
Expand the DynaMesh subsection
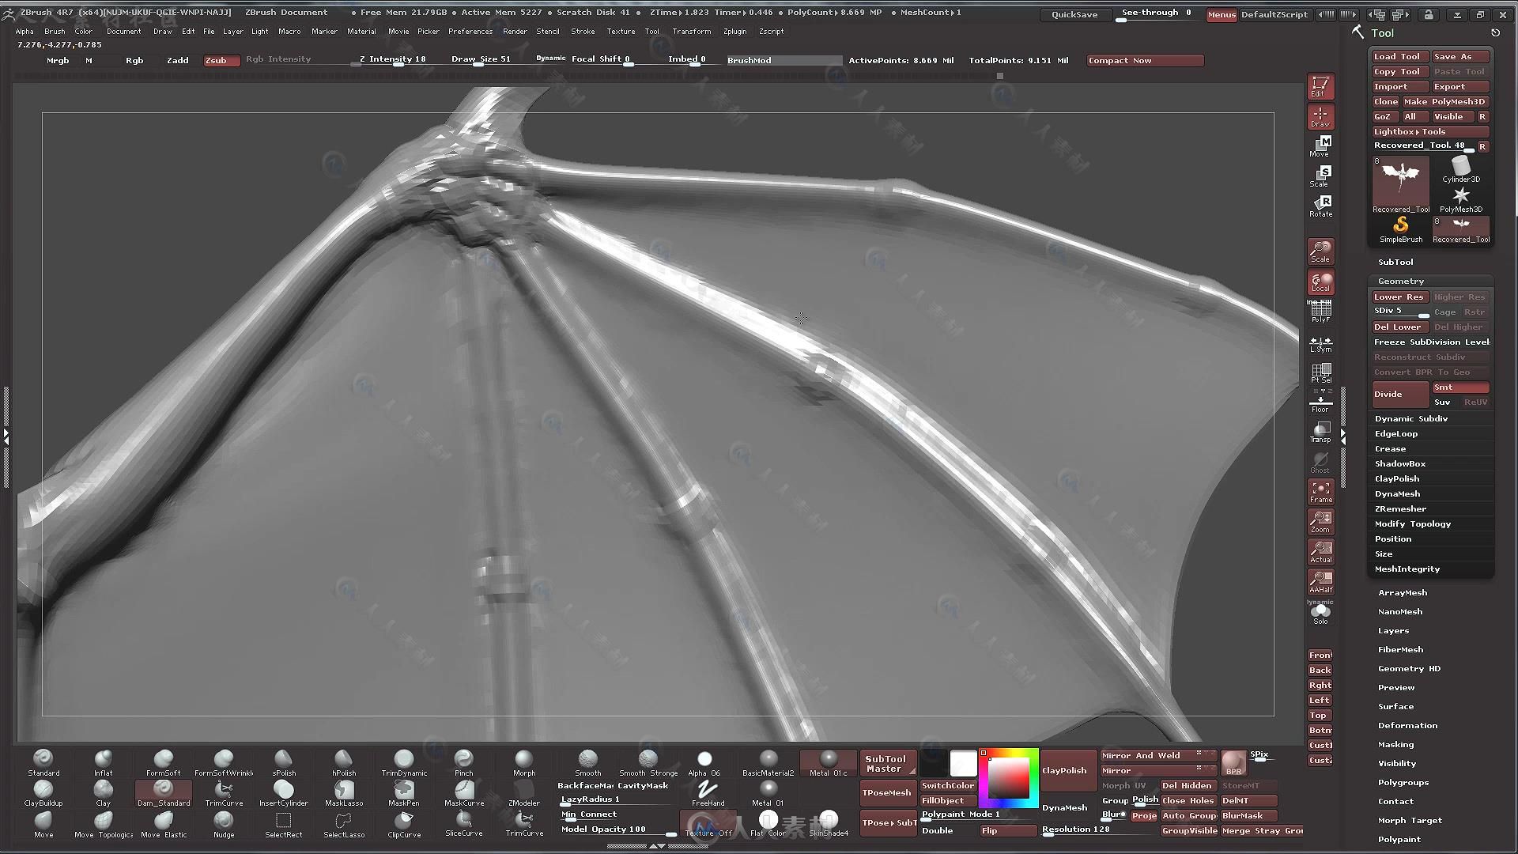(1397, 493)
